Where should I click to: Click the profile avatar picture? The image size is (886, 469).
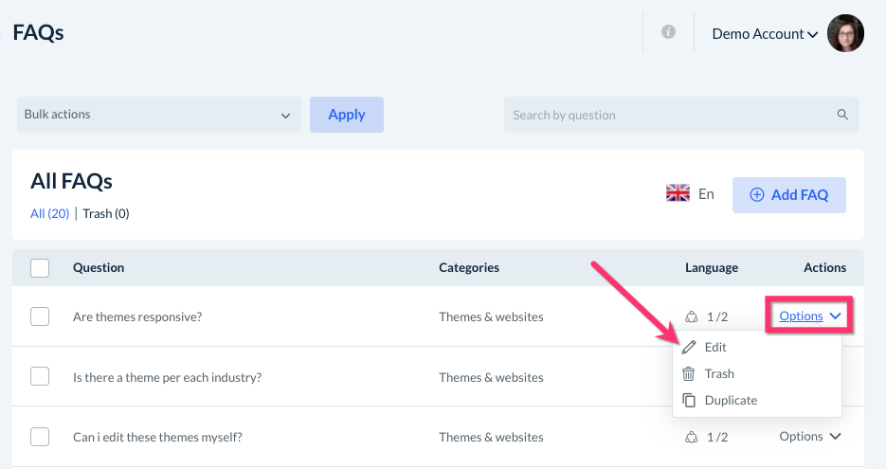[x=845, y=33]
